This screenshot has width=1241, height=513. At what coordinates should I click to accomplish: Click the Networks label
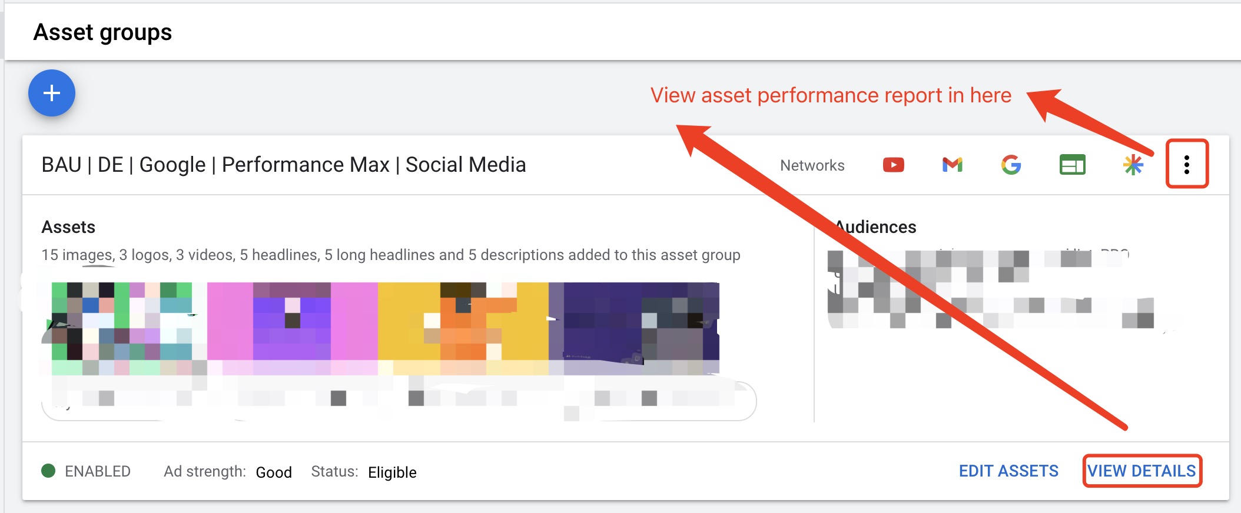point(812,165)
